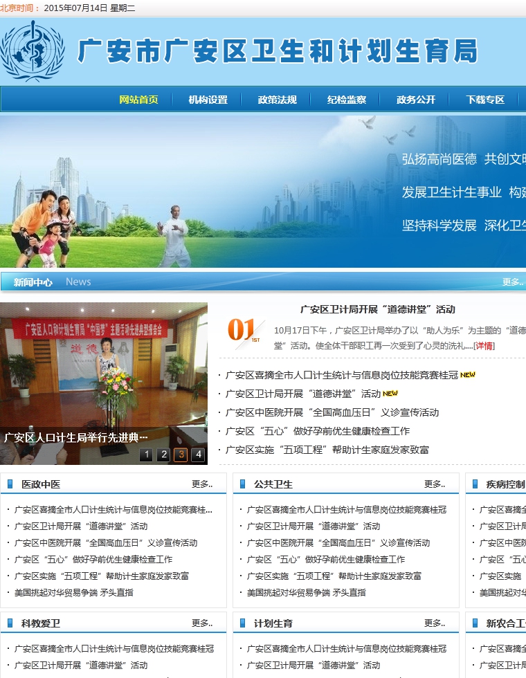Click the blue marker icon beside 公共卫生
526x678 pixels.
pos(243,484)
